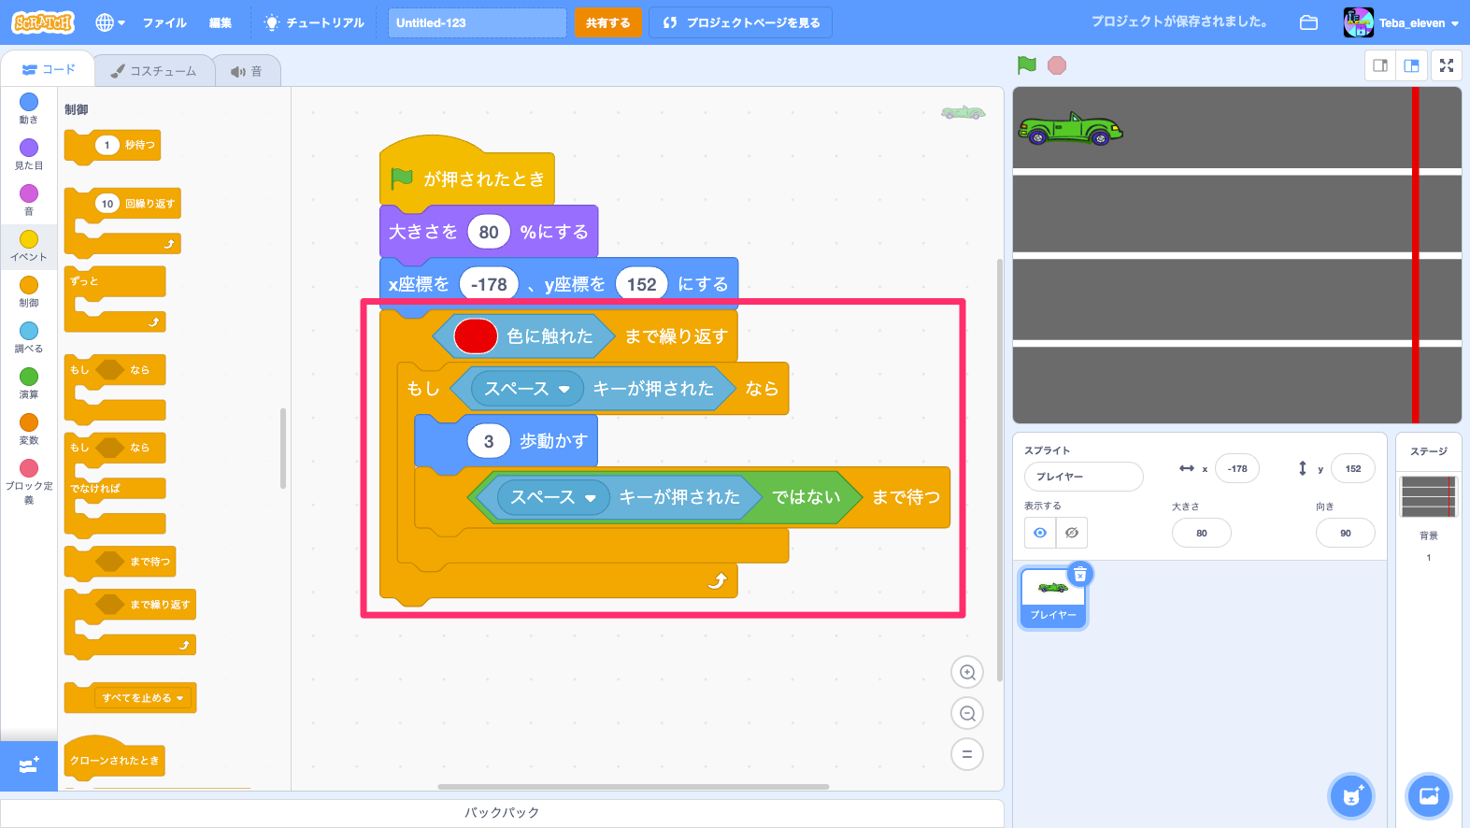
Task: Reset workspace zoom with equals button
Action: point(967,754)
